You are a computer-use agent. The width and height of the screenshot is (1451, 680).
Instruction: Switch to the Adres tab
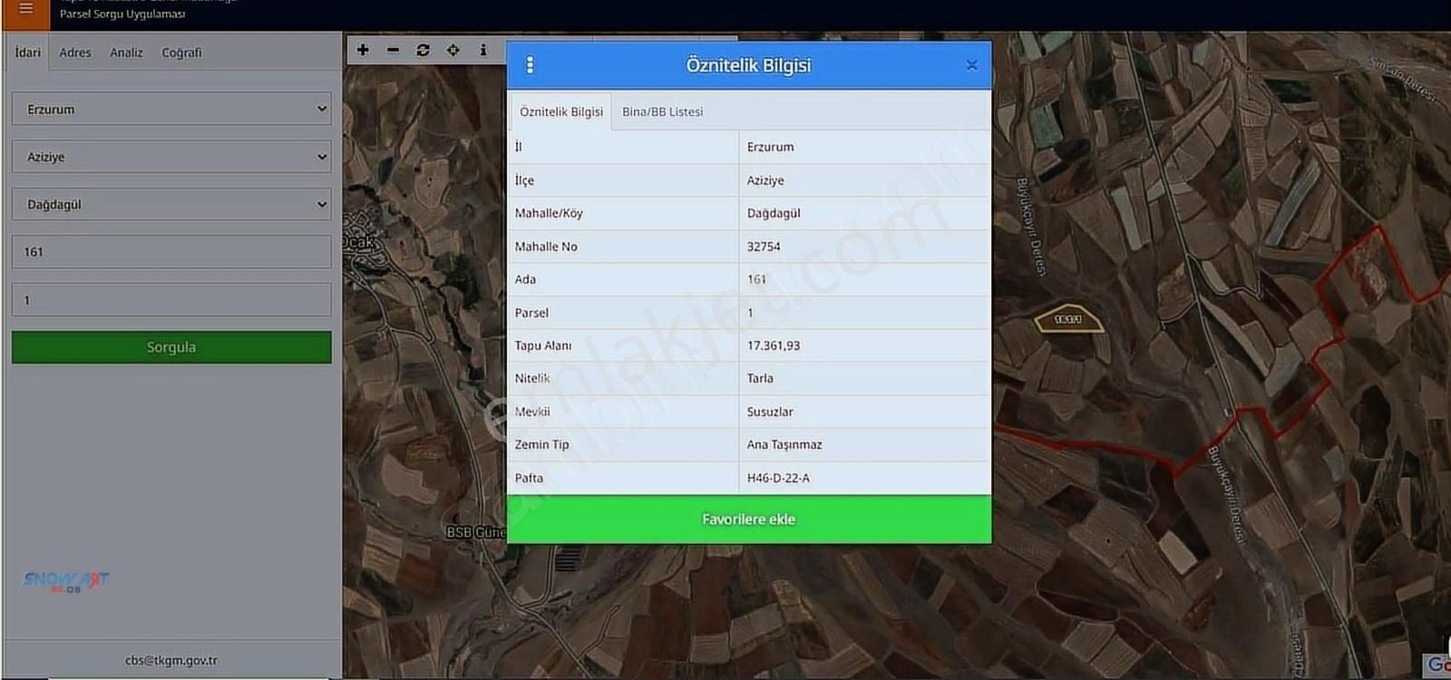75,53
